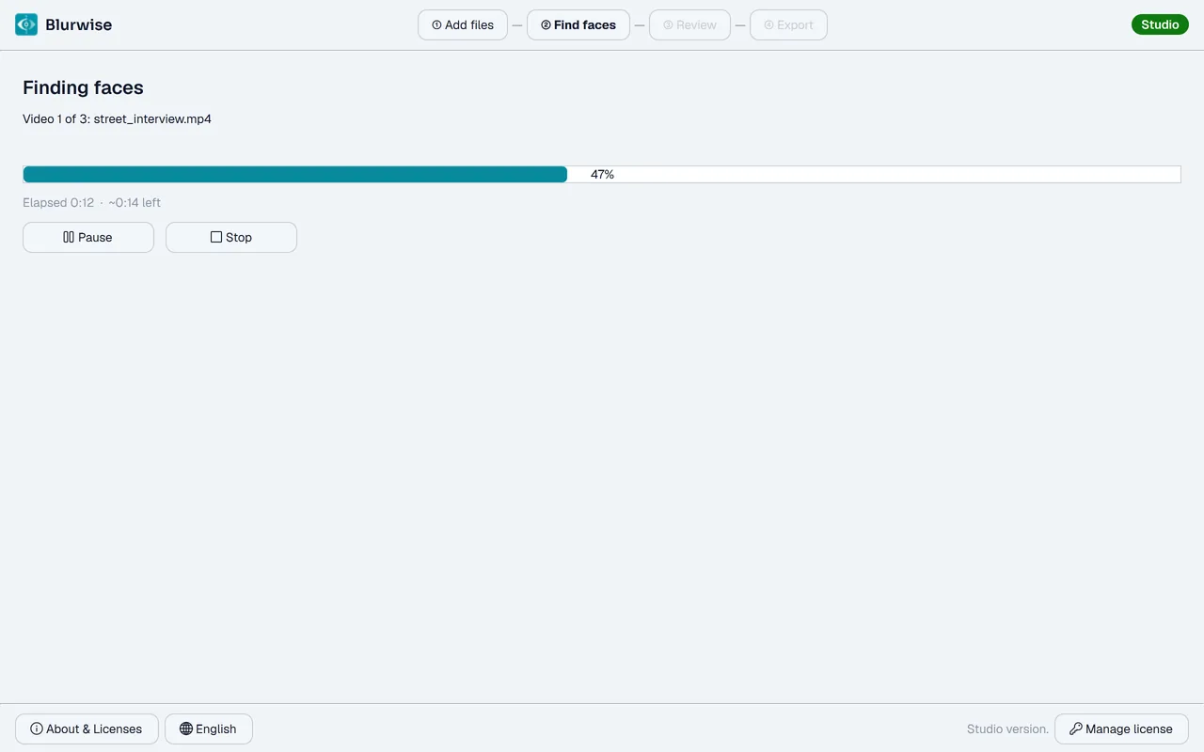Click the Studio badge
Image resolution: width=1204 pixels, height=752 pixels.
click(x=1160, y=24)
